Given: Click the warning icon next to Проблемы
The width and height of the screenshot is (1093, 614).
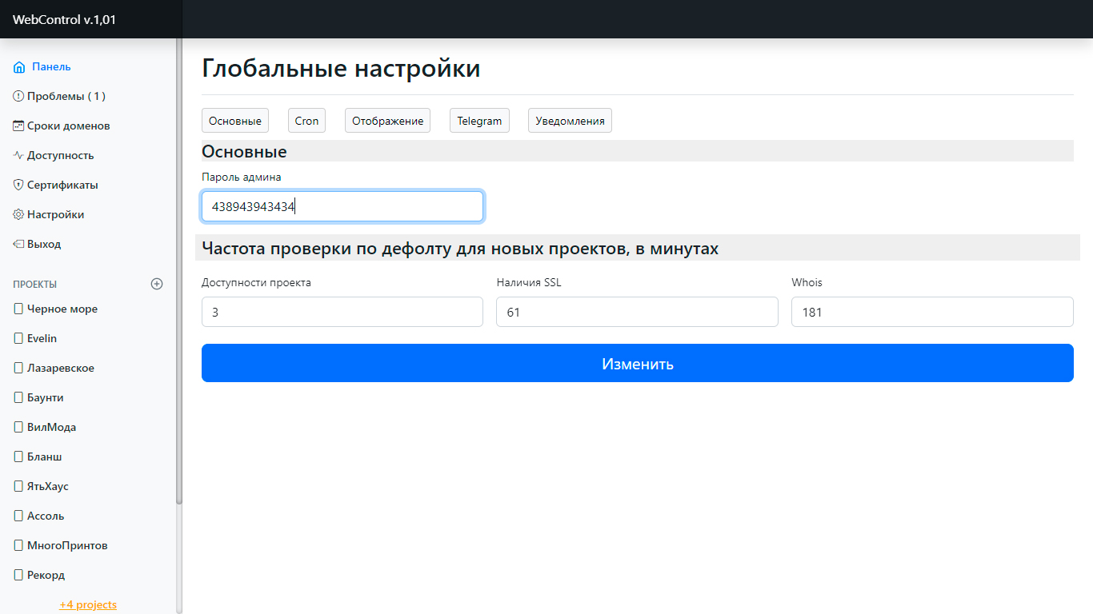Looking at the screenshot, I should (x=18, y=96).
